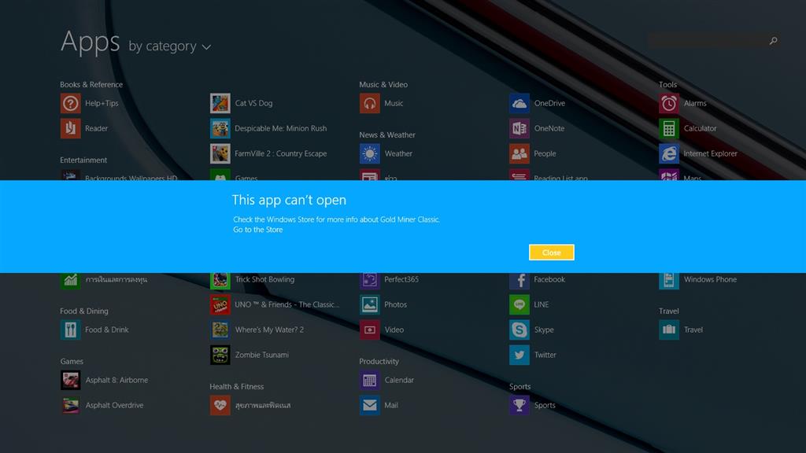Viewport: 806px width, 453px height.
Task: Open the Skype app icon
Action: point(519,330)
